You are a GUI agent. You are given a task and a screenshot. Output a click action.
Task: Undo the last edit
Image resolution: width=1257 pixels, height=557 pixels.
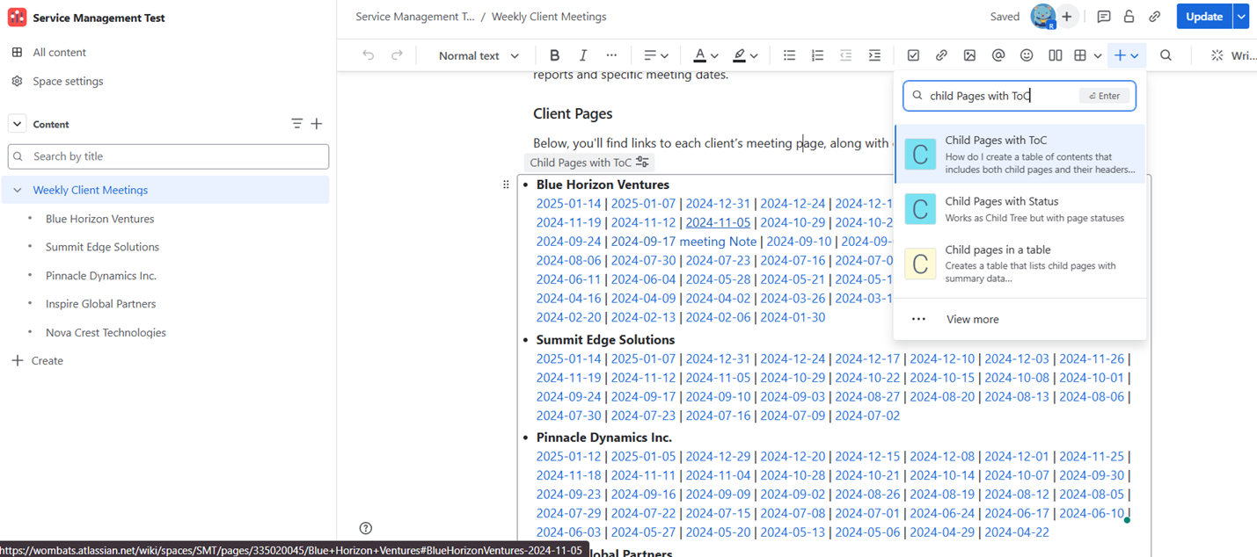(x=368, y=54)
